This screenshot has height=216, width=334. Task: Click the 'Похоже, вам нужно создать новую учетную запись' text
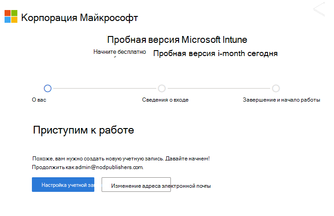(x=98, y=159)
